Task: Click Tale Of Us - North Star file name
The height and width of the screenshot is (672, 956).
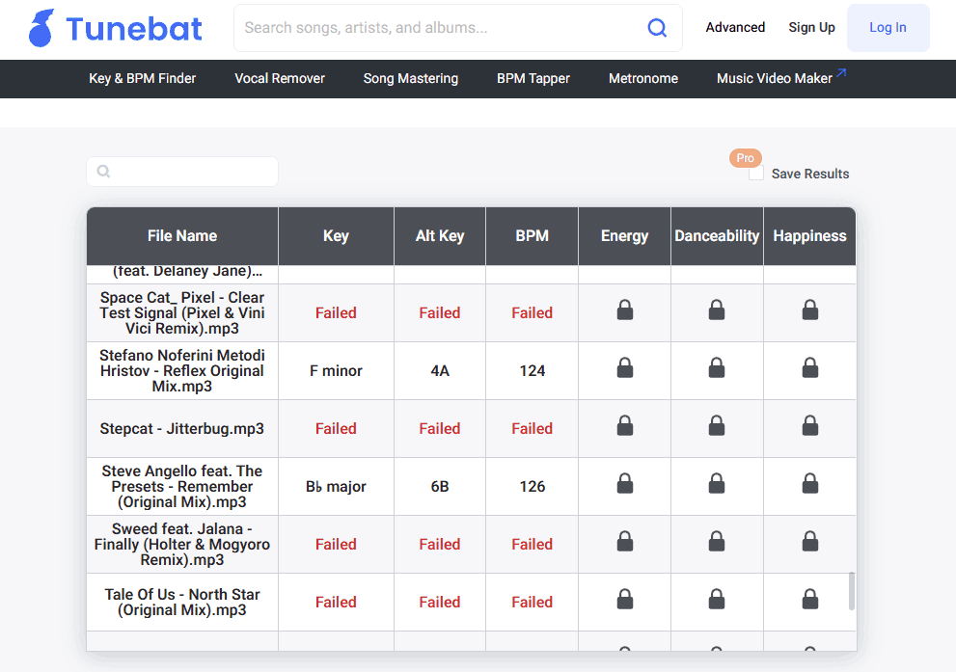Action: point(182,602)
